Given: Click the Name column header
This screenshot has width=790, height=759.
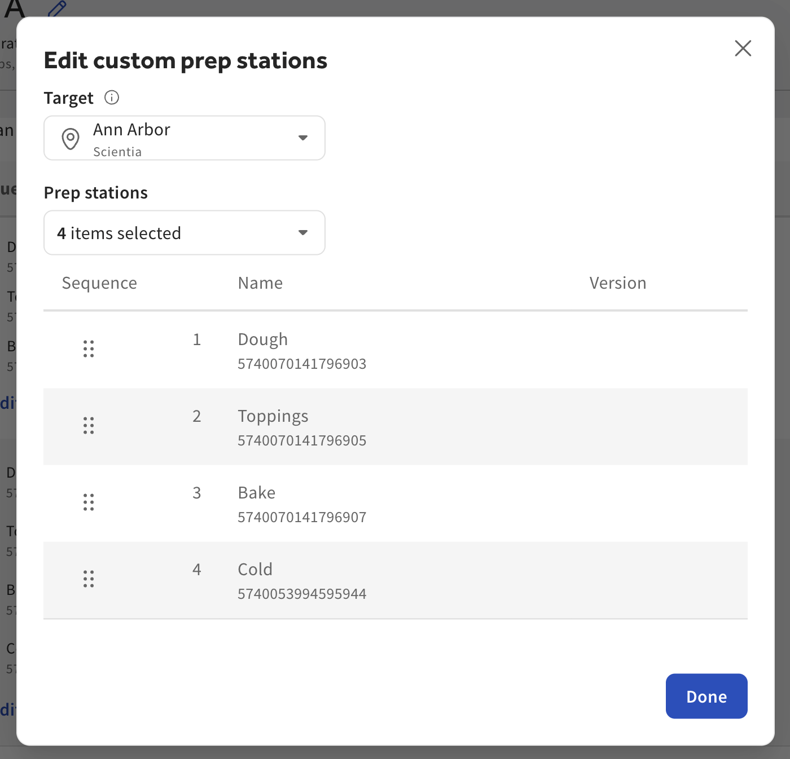Looking at the screenshot, I should pyautogui.click(x=260, y=283).
